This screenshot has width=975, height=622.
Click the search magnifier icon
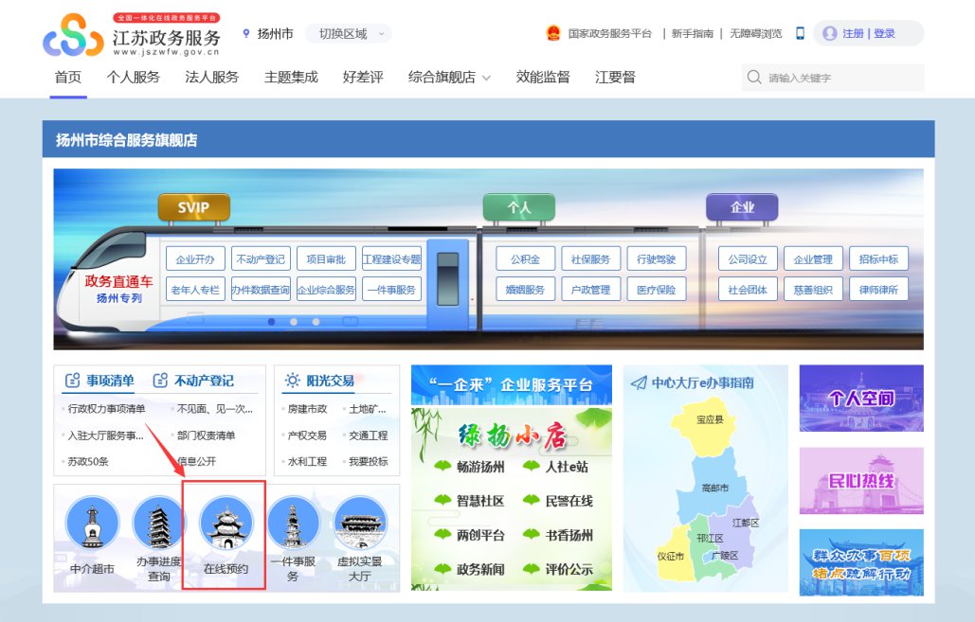[754, 78]
